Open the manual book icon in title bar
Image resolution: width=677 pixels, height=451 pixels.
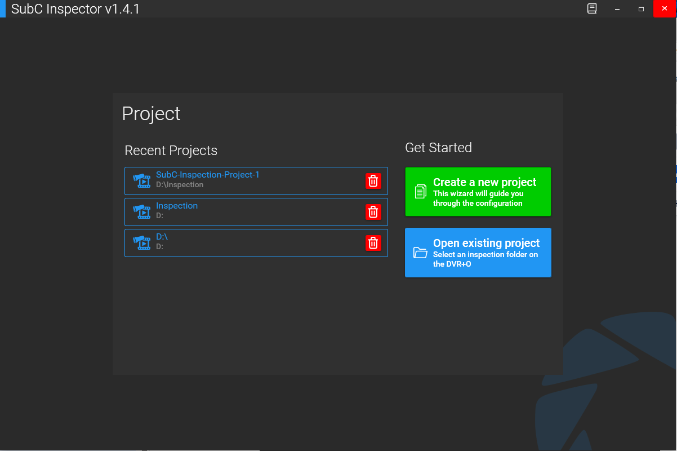point(592,9)
